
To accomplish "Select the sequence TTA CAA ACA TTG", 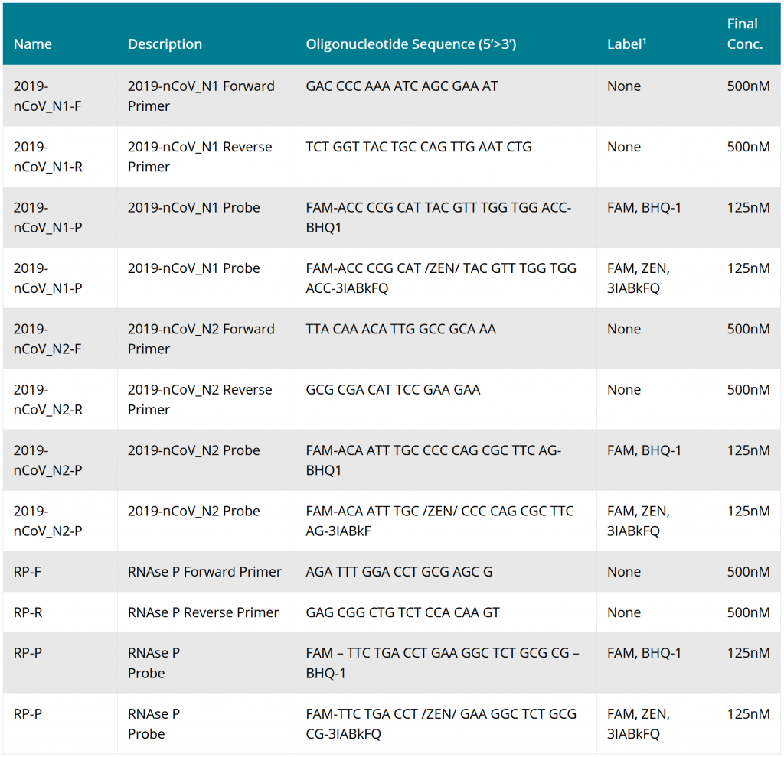I will [x=400, y=330].
